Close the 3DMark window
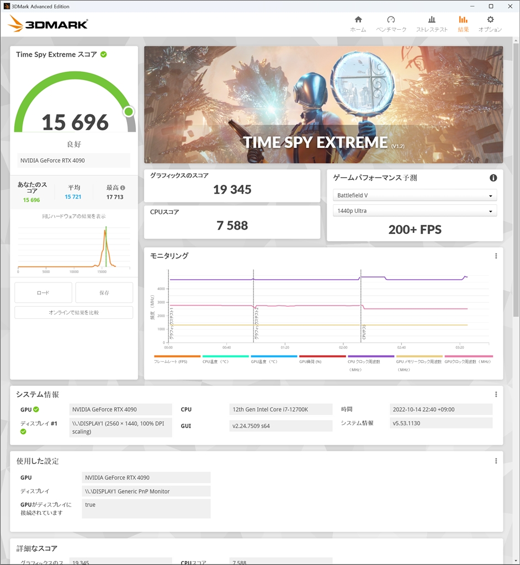520x565 pixels. pos(510,6)
